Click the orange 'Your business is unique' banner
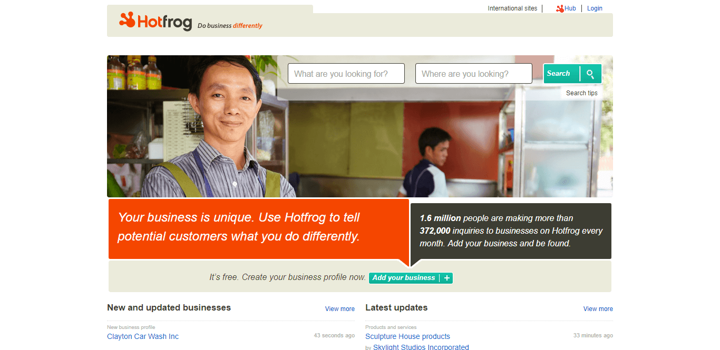The height and width of the screenshot is (350, 720). click(259, 228)
